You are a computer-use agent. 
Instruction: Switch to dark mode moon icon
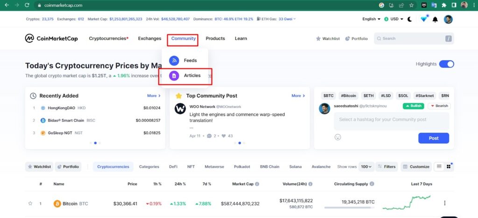click(x=410, y=19)
